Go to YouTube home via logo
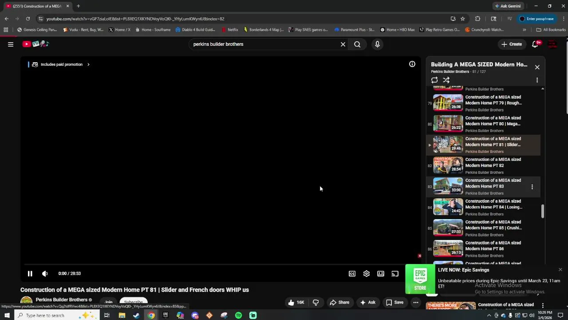Image resolution: width=568 pixels, height=320 pixels. coord(35,44)
